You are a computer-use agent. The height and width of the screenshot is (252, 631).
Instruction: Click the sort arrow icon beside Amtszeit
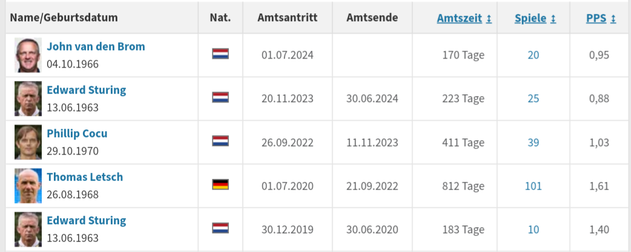pyautogui.click(x=489, y=19)
